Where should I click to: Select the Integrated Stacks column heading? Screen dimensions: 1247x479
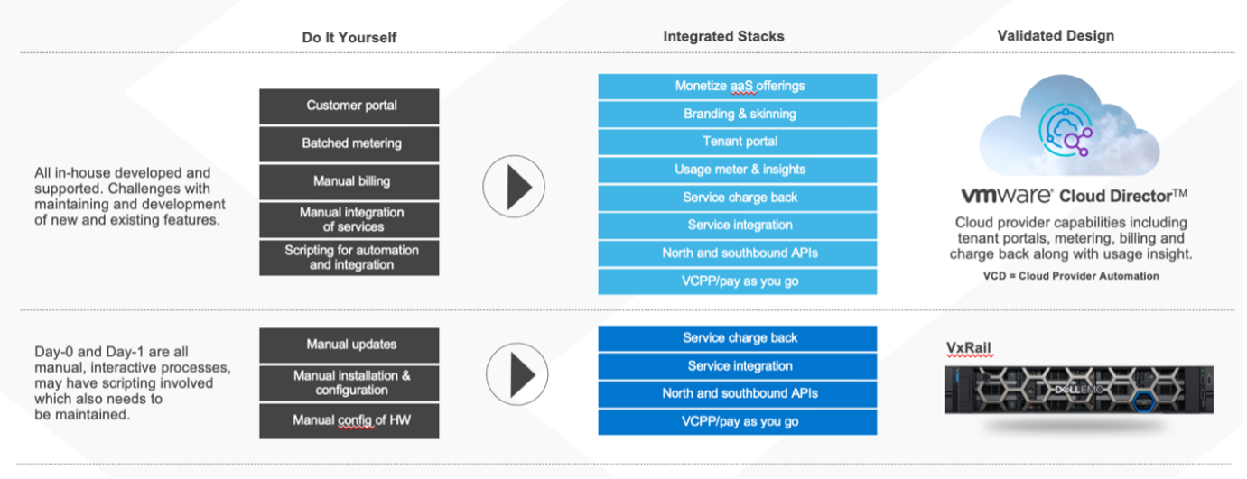point(723,37)
